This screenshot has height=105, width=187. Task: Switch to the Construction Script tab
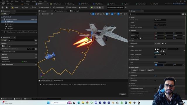pyautogui.click(x=60, y=11)
